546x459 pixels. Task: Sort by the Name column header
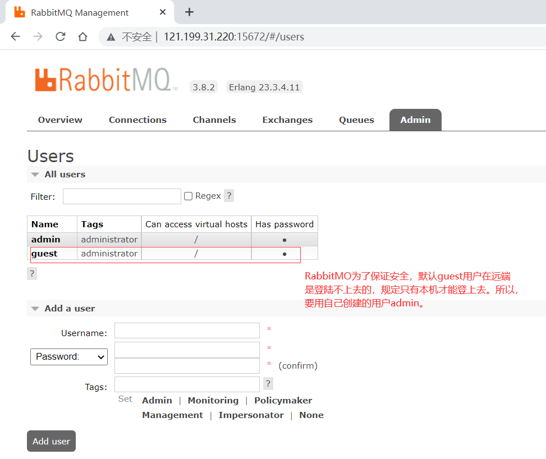coord(45,224)
